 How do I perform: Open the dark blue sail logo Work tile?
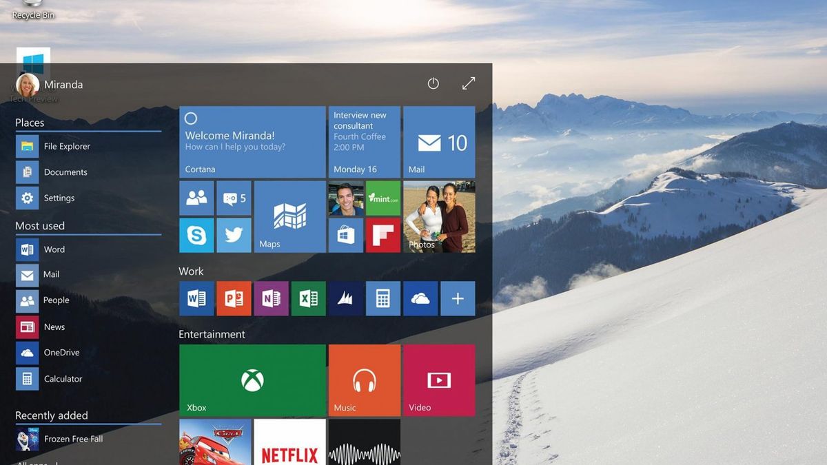[x=346, y=298]
